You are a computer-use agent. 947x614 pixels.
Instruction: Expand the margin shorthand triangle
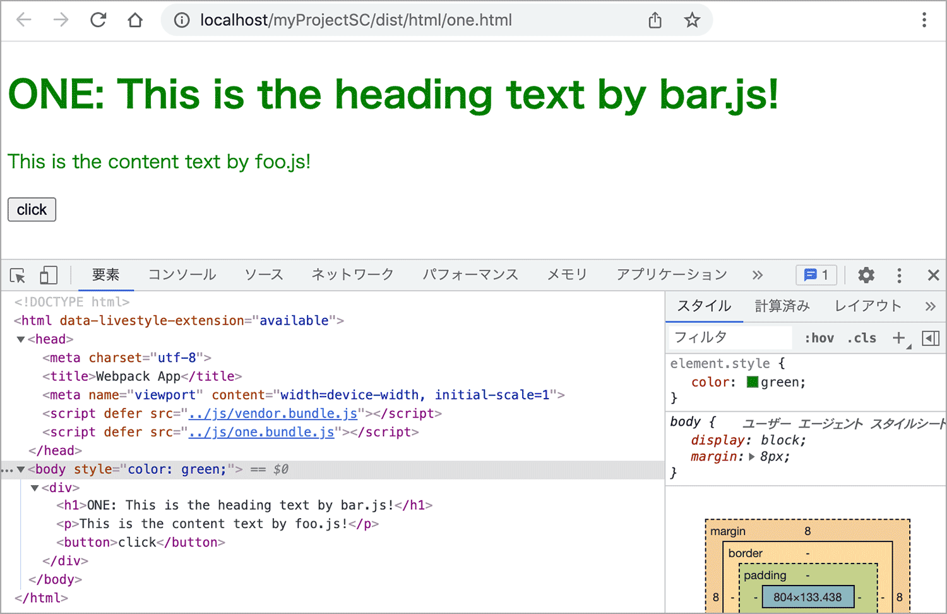coord(752,457)
